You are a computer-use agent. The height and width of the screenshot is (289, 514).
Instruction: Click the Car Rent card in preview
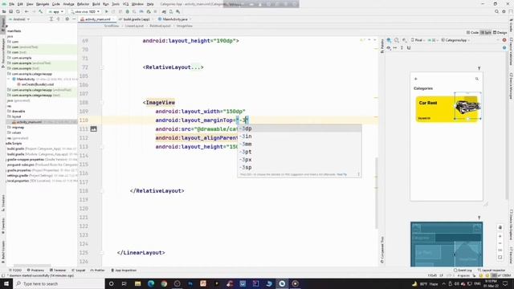pyautogui.click(x=447, y=109)
